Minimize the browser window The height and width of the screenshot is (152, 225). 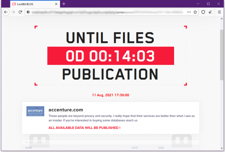(198, 4)
